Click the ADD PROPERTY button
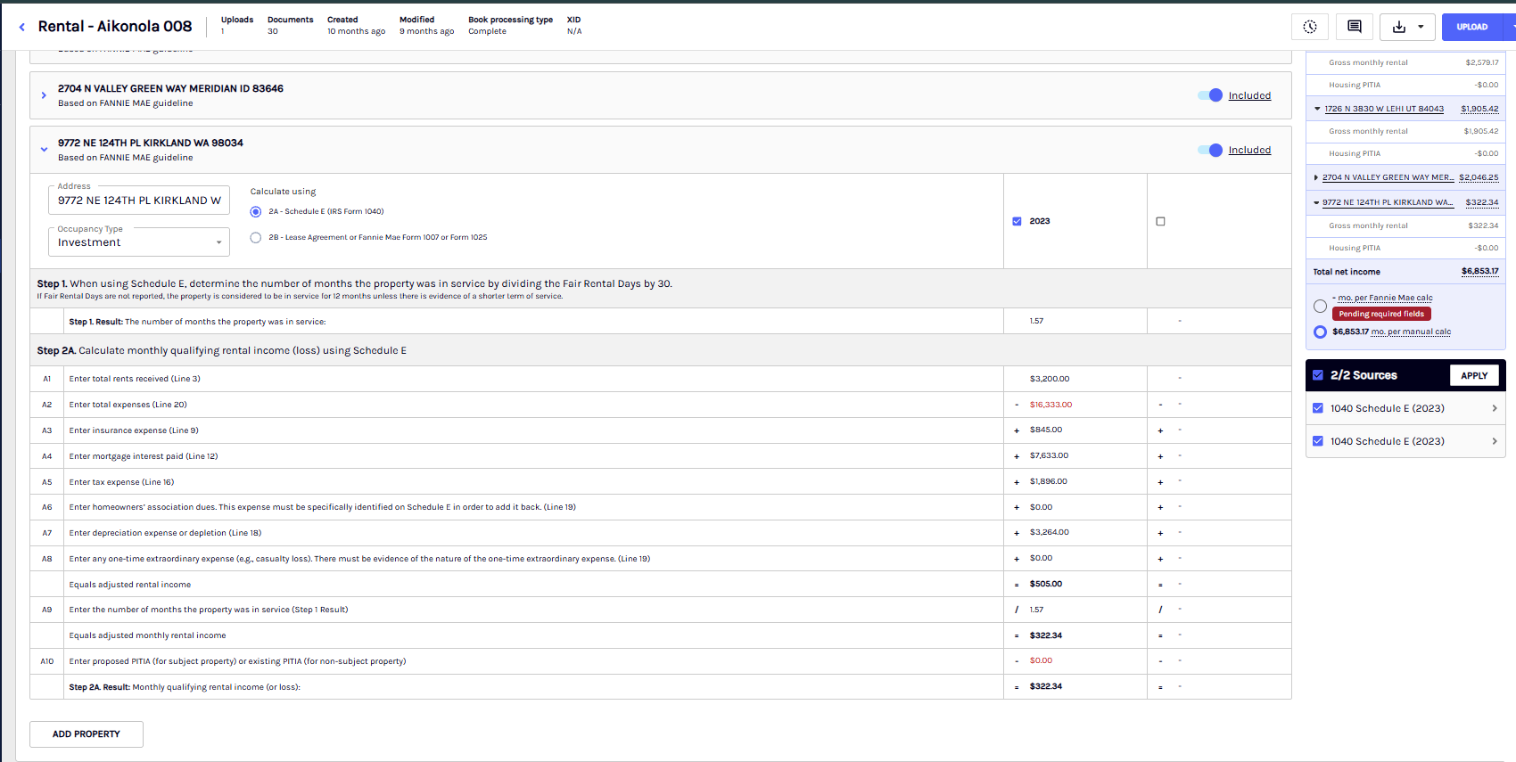Image resolution: width=1516 pixels, height=762 pixels. point(87,734)
